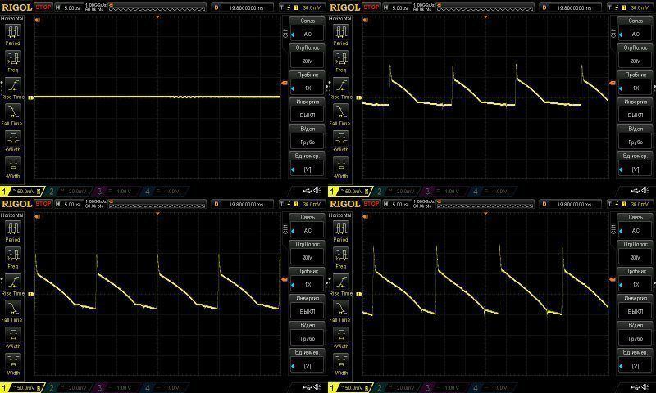
Task: Select Rise Time measurement in top-right scope
Action: pos(341,88)
